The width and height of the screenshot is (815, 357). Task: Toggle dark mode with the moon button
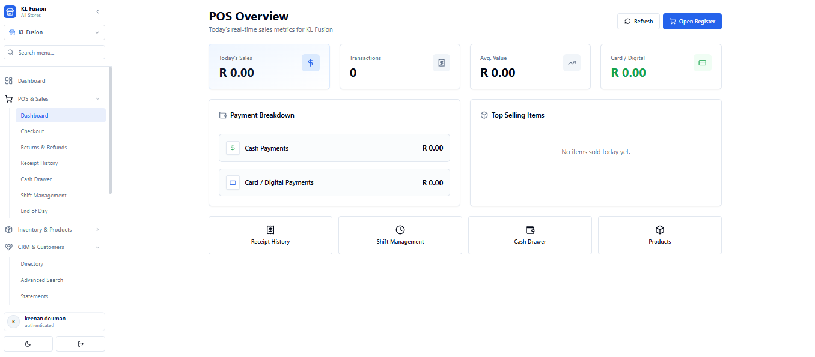pyautogui.click(x=28, y=344)
